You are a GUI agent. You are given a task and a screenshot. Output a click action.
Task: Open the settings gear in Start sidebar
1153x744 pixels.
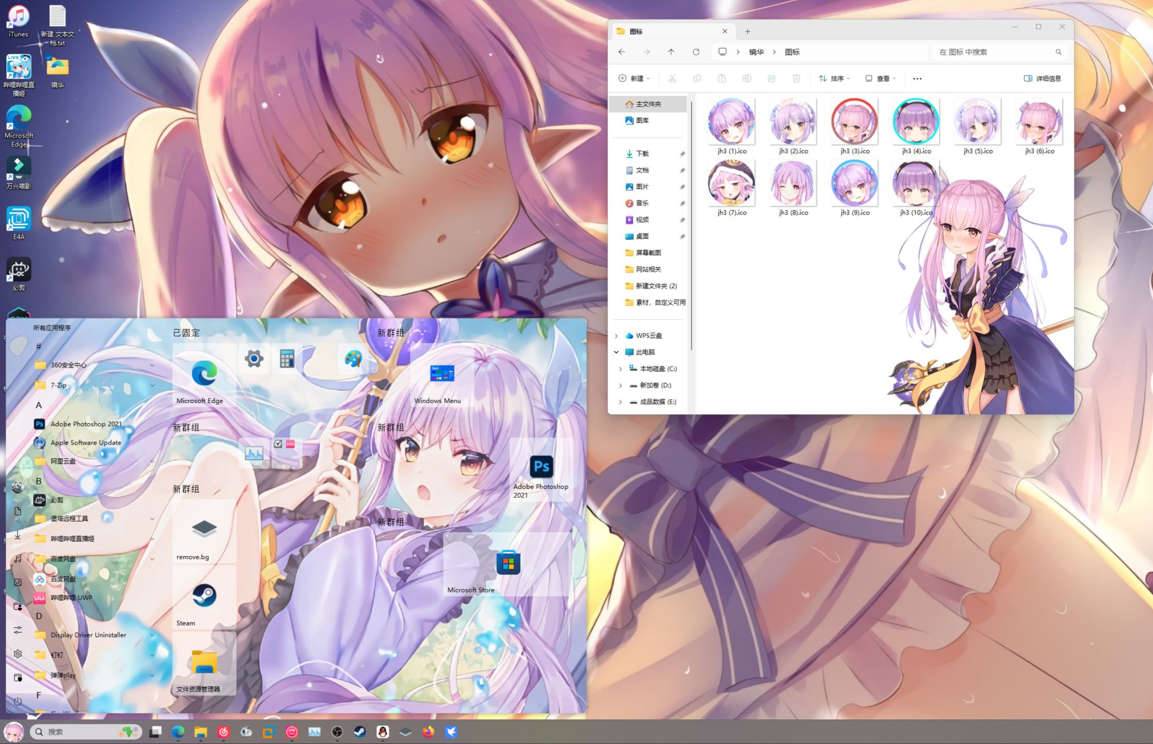pyautogui.click(x=18, y=654)
